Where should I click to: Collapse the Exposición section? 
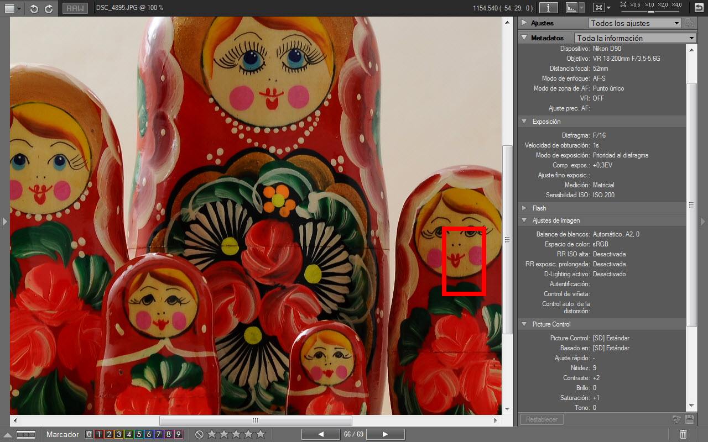(524, 122)
